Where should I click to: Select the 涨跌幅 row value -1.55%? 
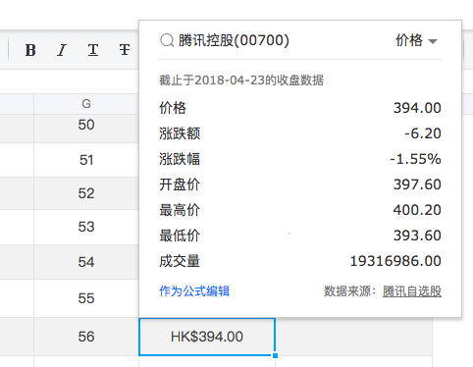point(415,159)
